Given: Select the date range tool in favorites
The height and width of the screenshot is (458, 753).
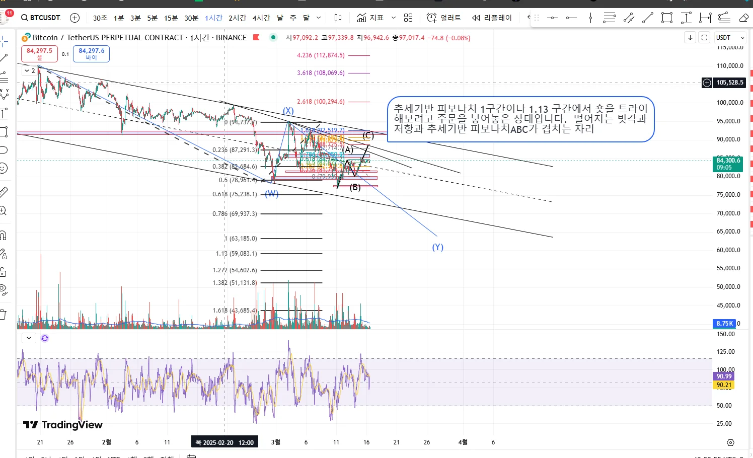Looking at the screenshot, I should coord(705,18).
